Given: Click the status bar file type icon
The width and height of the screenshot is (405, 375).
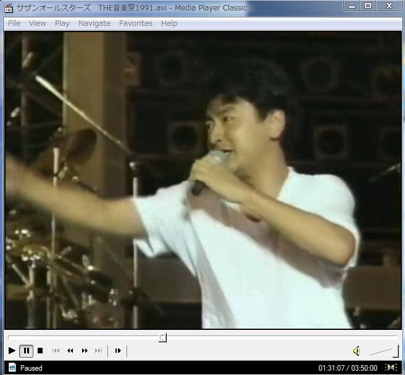Looking at the screenshot, I should 12,368.
